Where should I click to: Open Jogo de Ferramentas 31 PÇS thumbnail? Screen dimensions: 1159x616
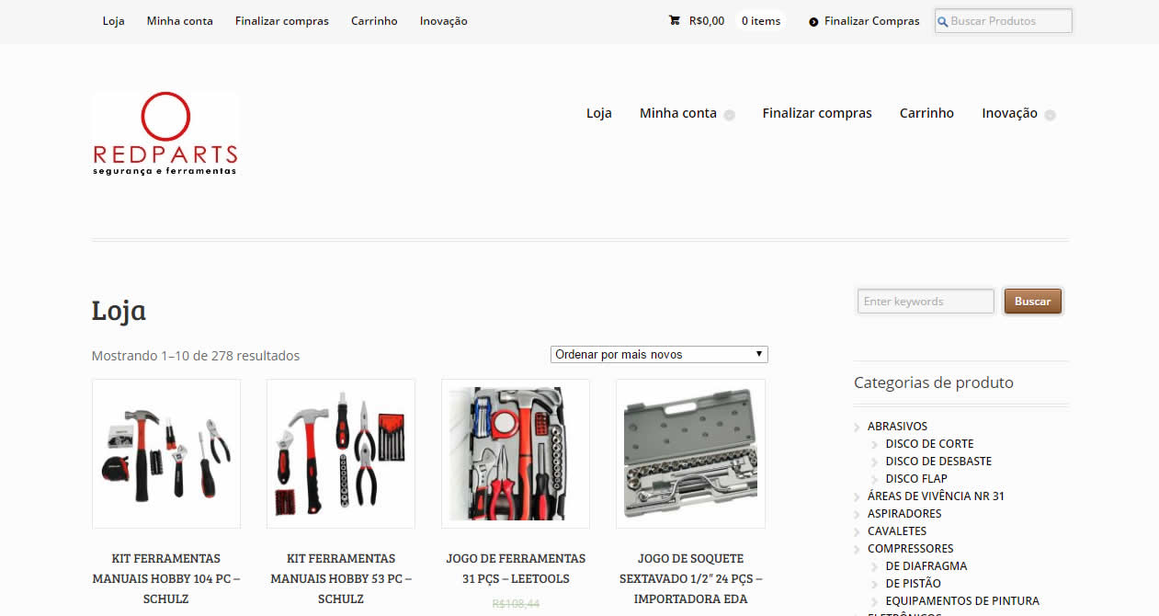click(x=516, y=454)
